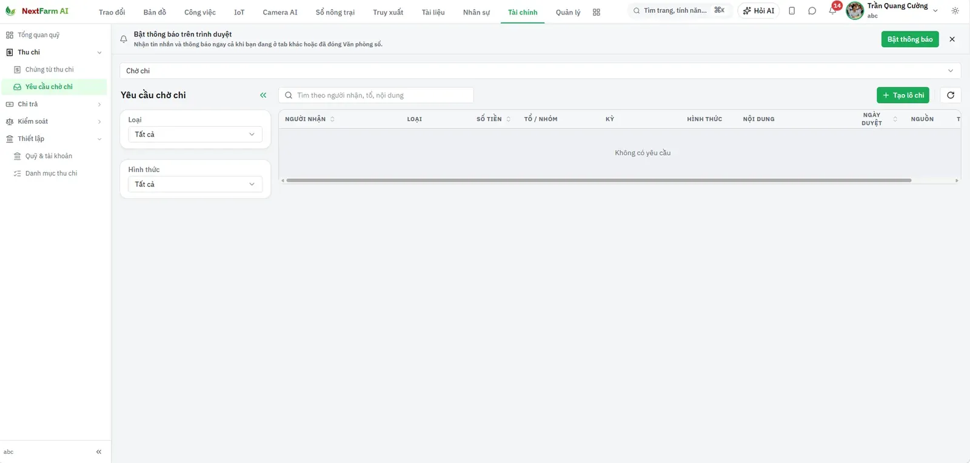Expand the Kiểm soát sidebar group
This screenshot has width=970, height=463.
pos(54,121)
